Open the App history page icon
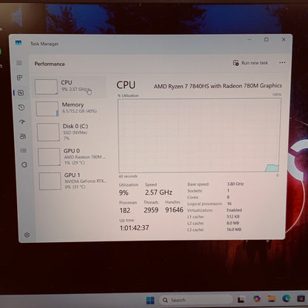Image resolution: width=308 pixels, height=308 pixels. click(21, 107)
